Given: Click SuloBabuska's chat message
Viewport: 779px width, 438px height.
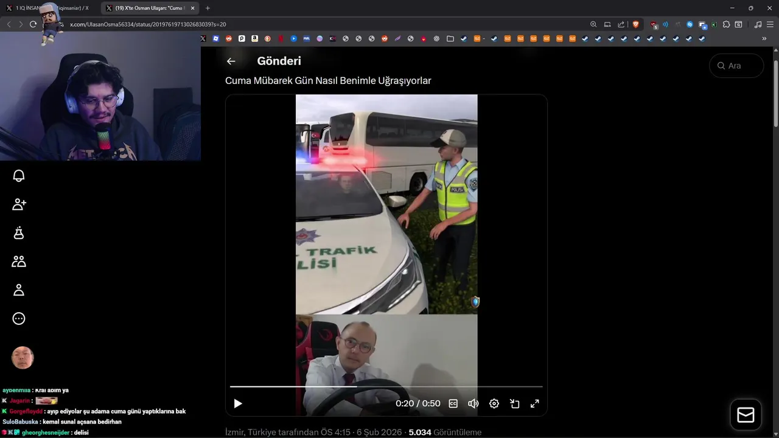Looking at the screenshot, I should tap(62, 422).
